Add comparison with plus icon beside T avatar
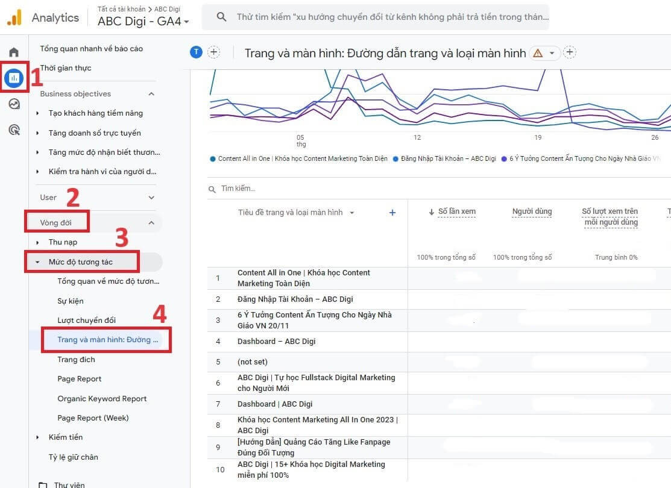The width and height of the screenshot is (671, 488). point(213,52)
